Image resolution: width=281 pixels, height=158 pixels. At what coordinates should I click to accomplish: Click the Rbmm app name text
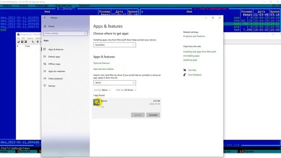click(104, 101)
